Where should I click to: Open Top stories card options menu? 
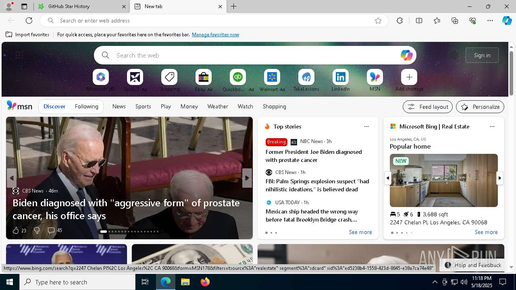tap(366, 126)
